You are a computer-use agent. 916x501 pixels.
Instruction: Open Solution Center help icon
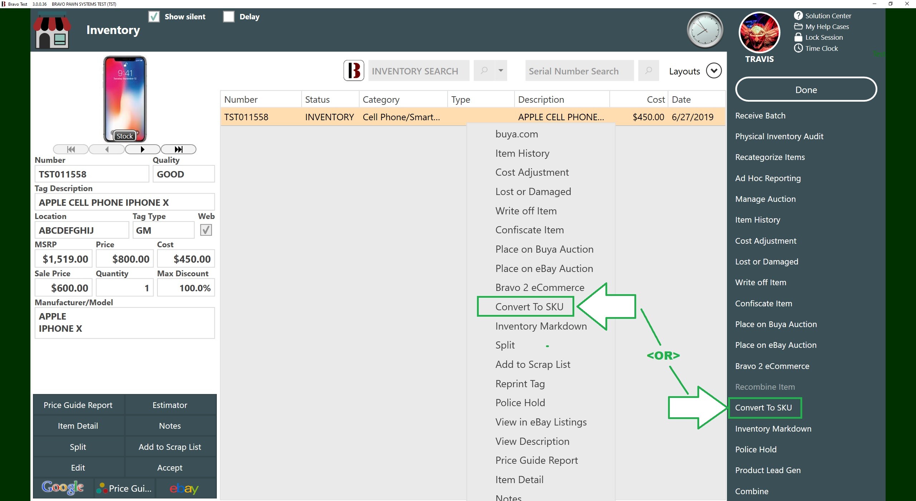[798, 15]
